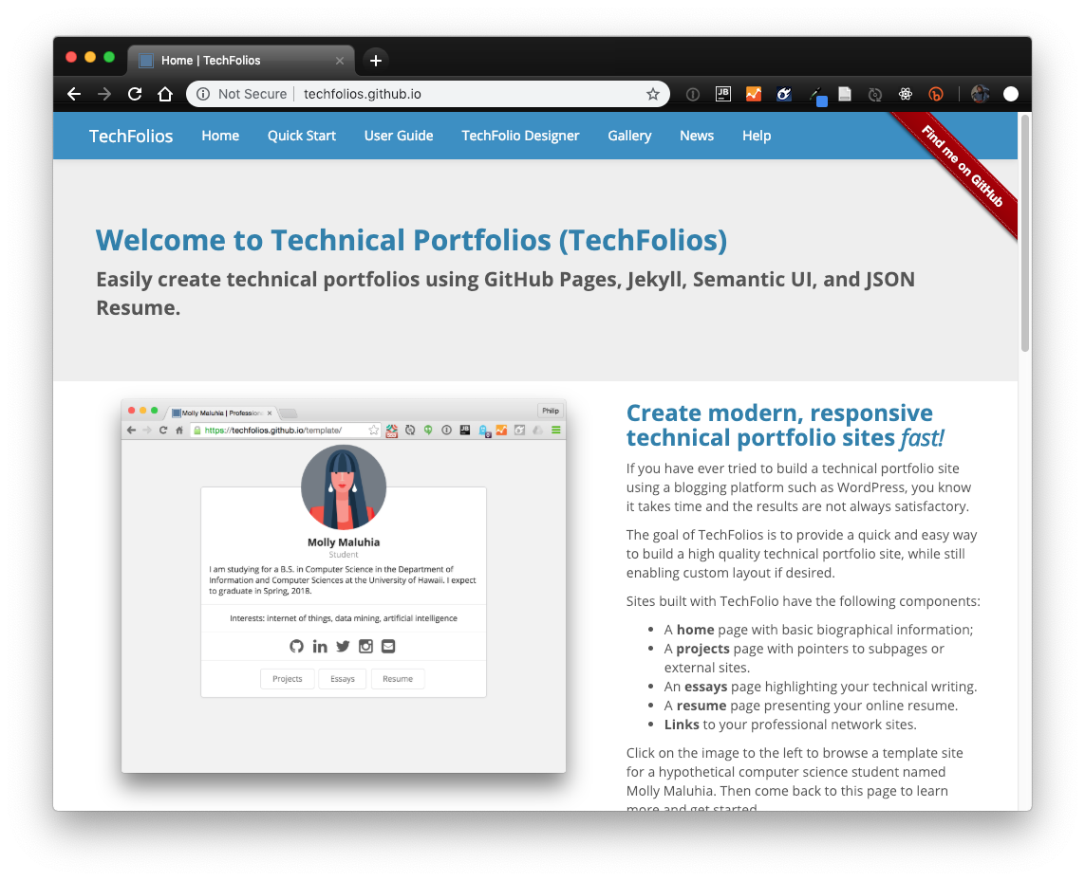Click the Welcome to Technical Portfolios heading

tap(412, 241)
